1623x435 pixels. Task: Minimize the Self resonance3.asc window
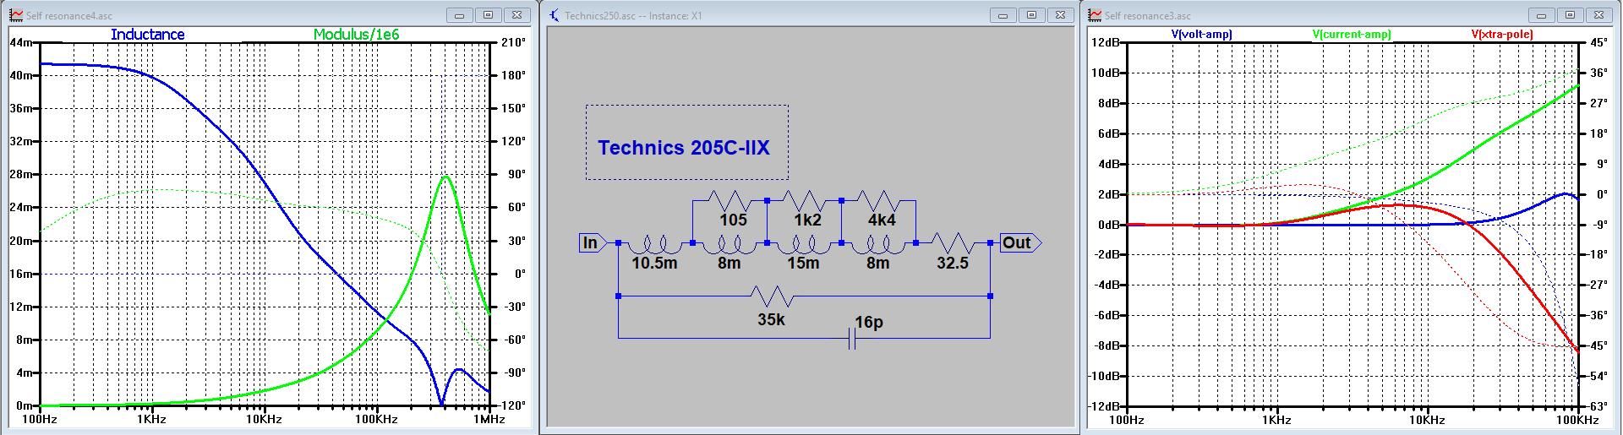tap(1541, 15)
